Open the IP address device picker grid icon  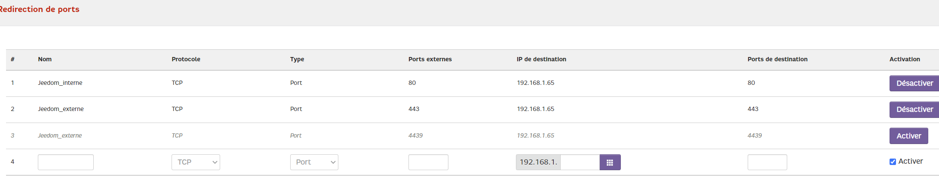click(610, 162)
